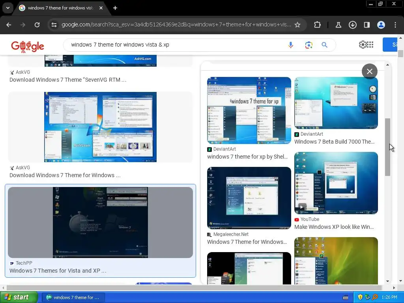The image size is (404, 303).
Task: Click the taskbar clock 1:26 PM
Action: click(x=389, y=297)
